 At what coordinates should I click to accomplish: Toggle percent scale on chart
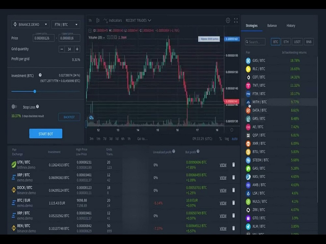point(220,139)
